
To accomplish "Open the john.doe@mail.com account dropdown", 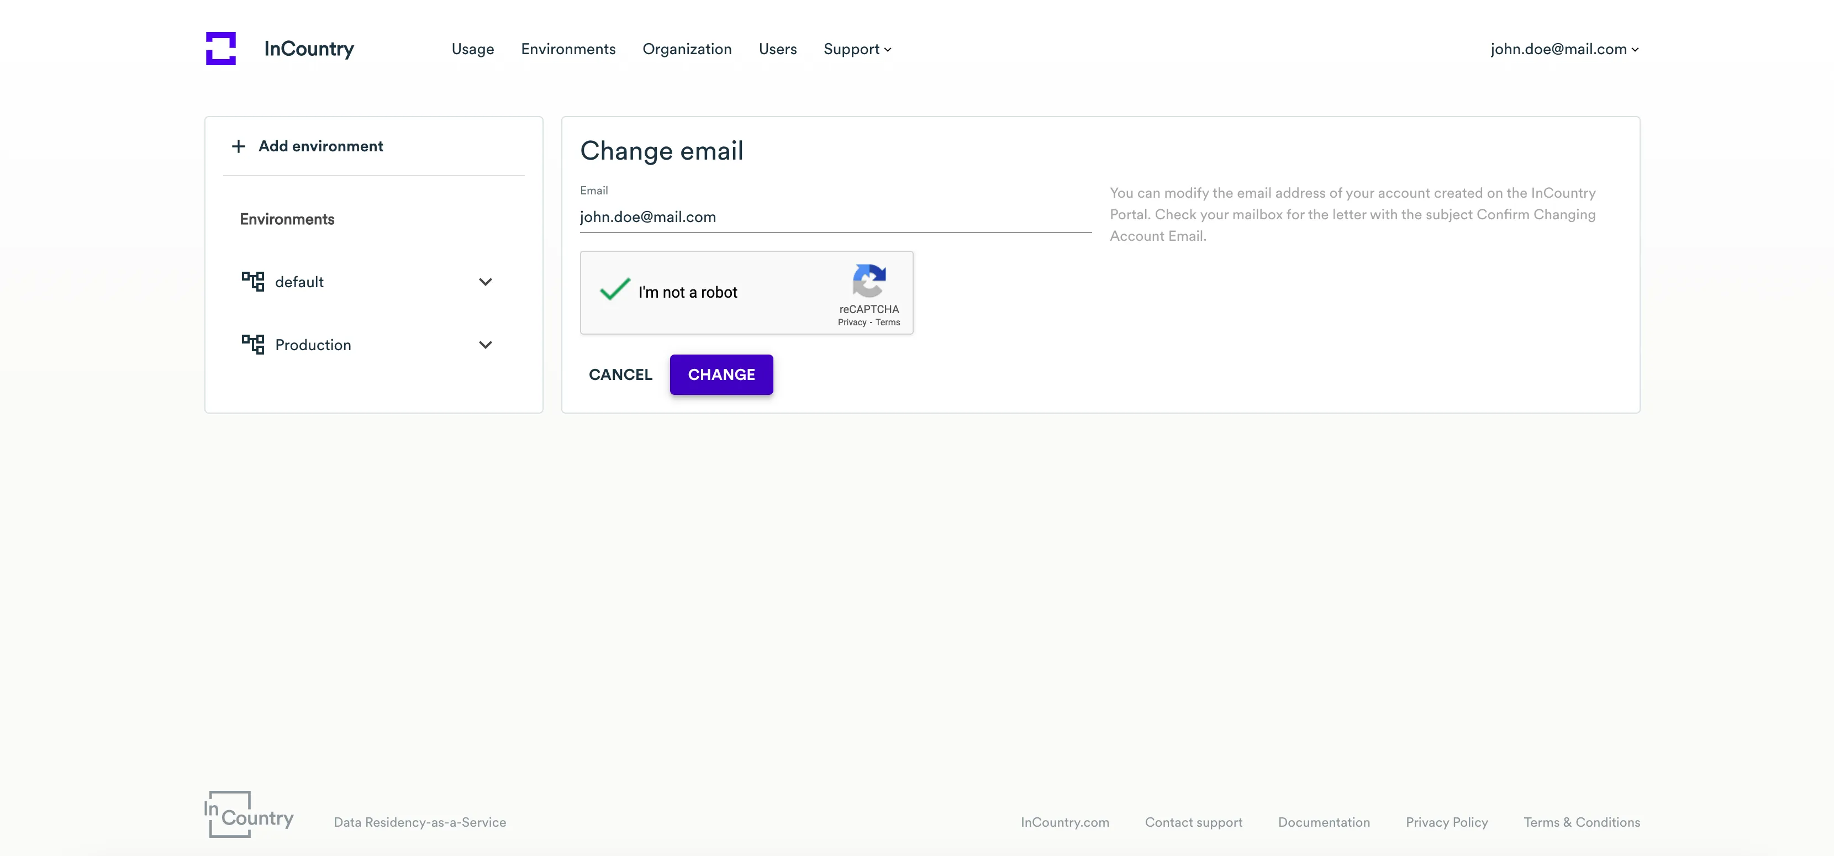I will (x=1564, y=49).
